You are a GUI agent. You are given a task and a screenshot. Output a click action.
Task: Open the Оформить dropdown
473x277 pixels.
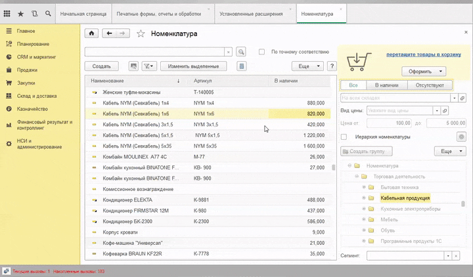(424, 72)
